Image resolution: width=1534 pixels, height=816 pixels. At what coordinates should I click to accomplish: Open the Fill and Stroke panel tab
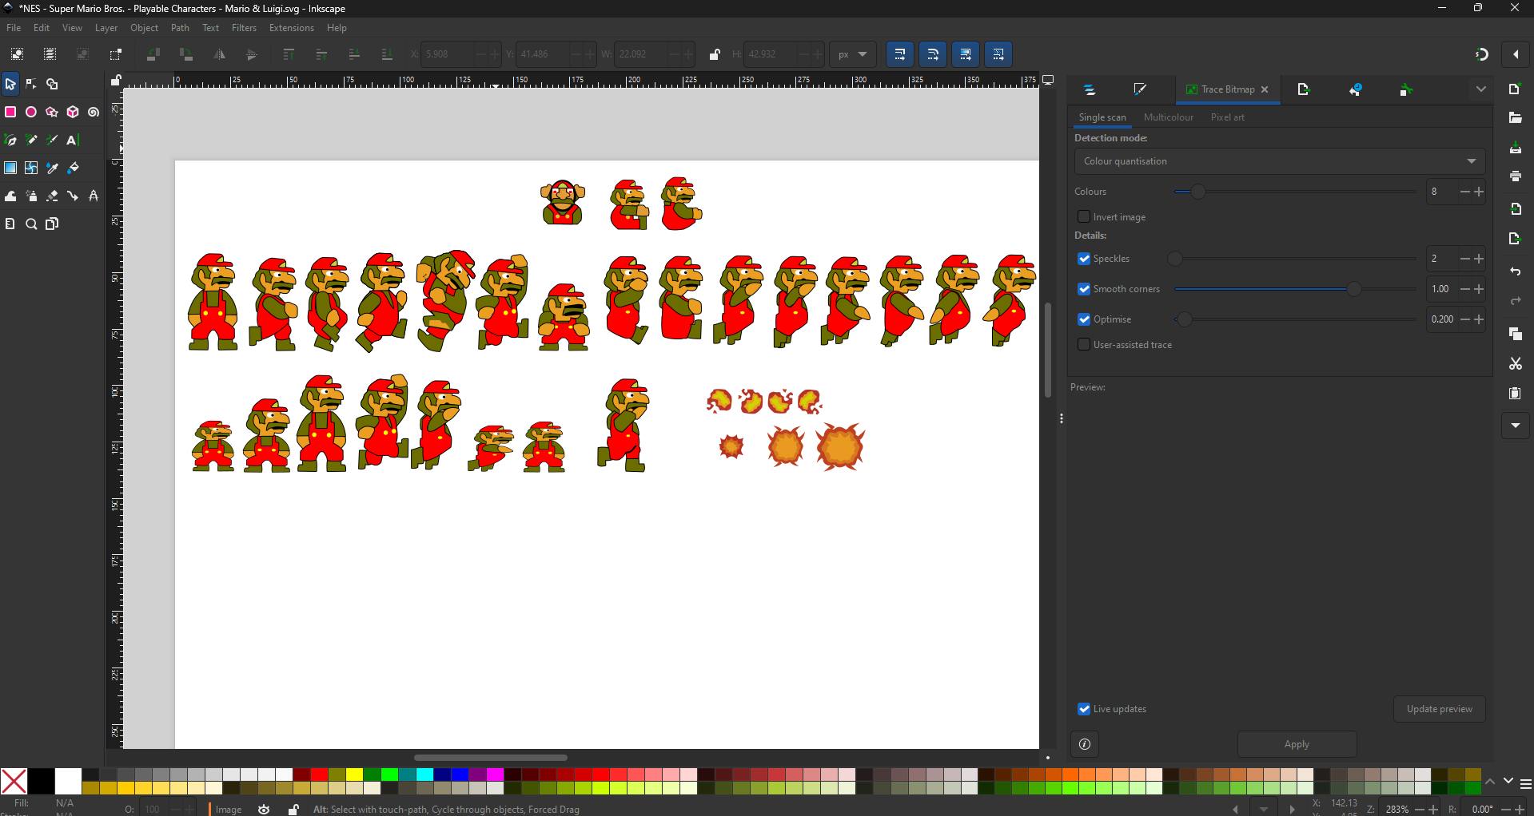[x=1141, y=89]
